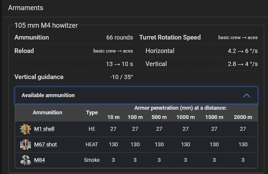The width and height of the screenshot is (268, 174).
Task: Click the 1000 m distance column header
Action: coord(186,117)
